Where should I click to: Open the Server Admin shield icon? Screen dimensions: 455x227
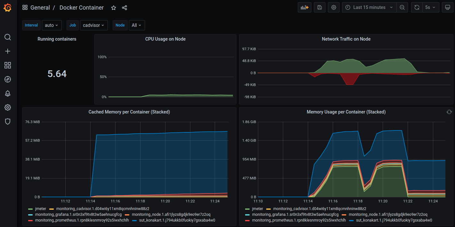[8, 121]
